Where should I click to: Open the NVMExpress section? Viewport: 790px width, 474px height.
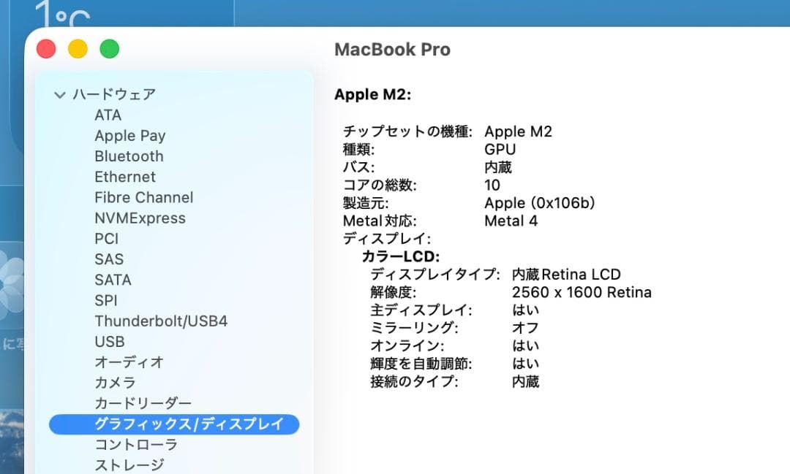[140, 218]
